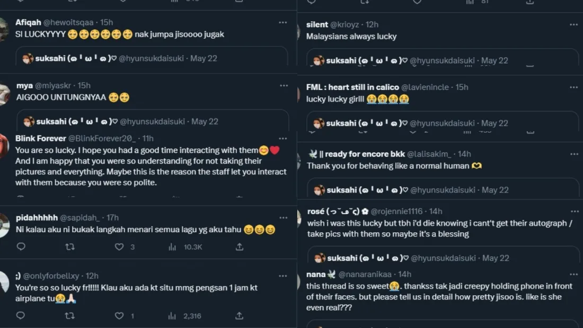
Task: Click pidahhhhh's profile avatar
Action: tap(4, 226)
